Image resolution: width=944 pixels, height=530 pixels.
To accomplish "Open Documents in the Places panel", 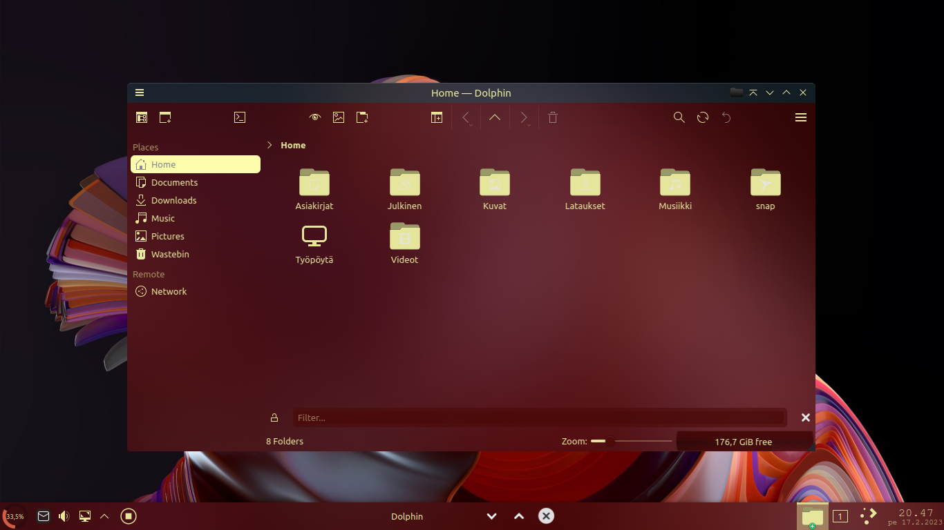I will (x=196, y=182).
